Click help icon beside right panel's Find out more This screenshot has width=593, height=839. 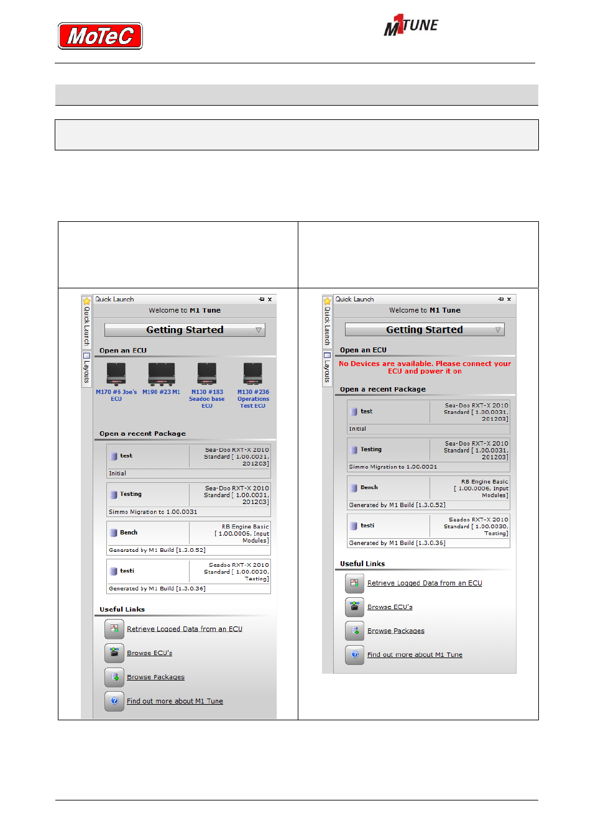pyautogui.click(x=354, y=654)
